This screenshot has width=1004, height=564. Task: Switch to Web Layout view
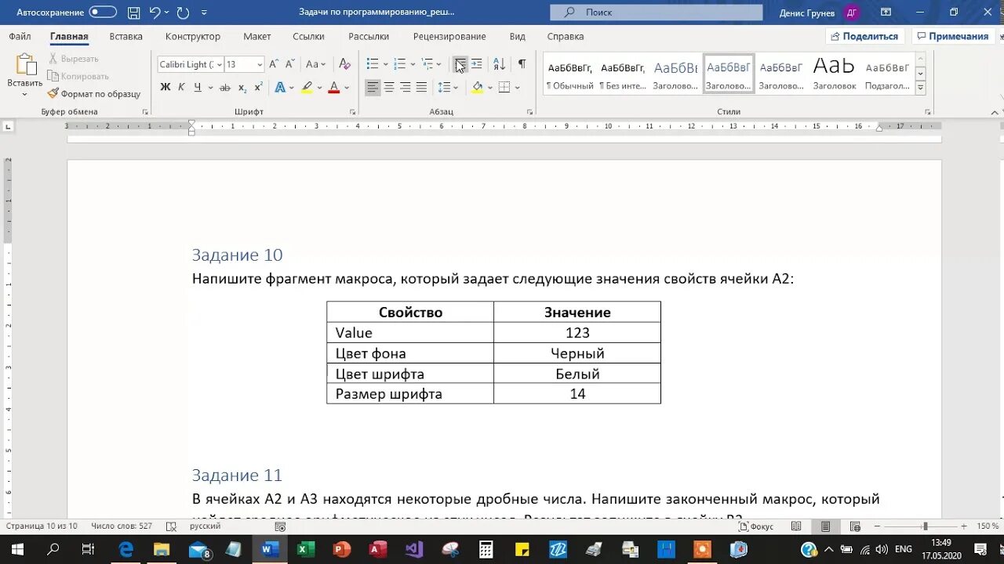(x=855, y=526)
